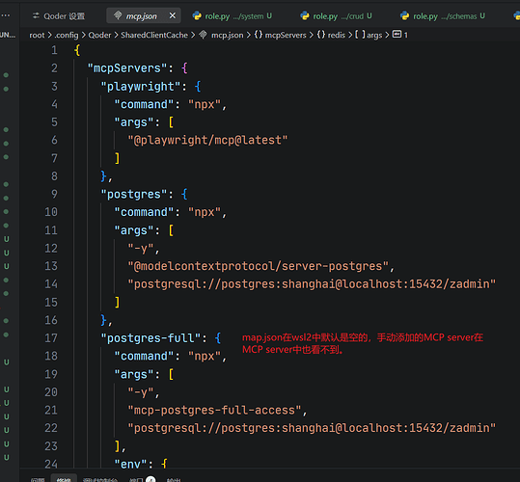Click the "postgres" key on line 9

coord(134,194)
